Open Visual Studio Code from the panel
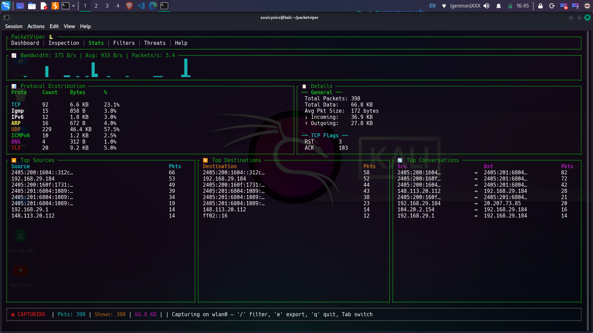Image resolution: width=593 pixels, height=333 pixels. pos(141,6)
